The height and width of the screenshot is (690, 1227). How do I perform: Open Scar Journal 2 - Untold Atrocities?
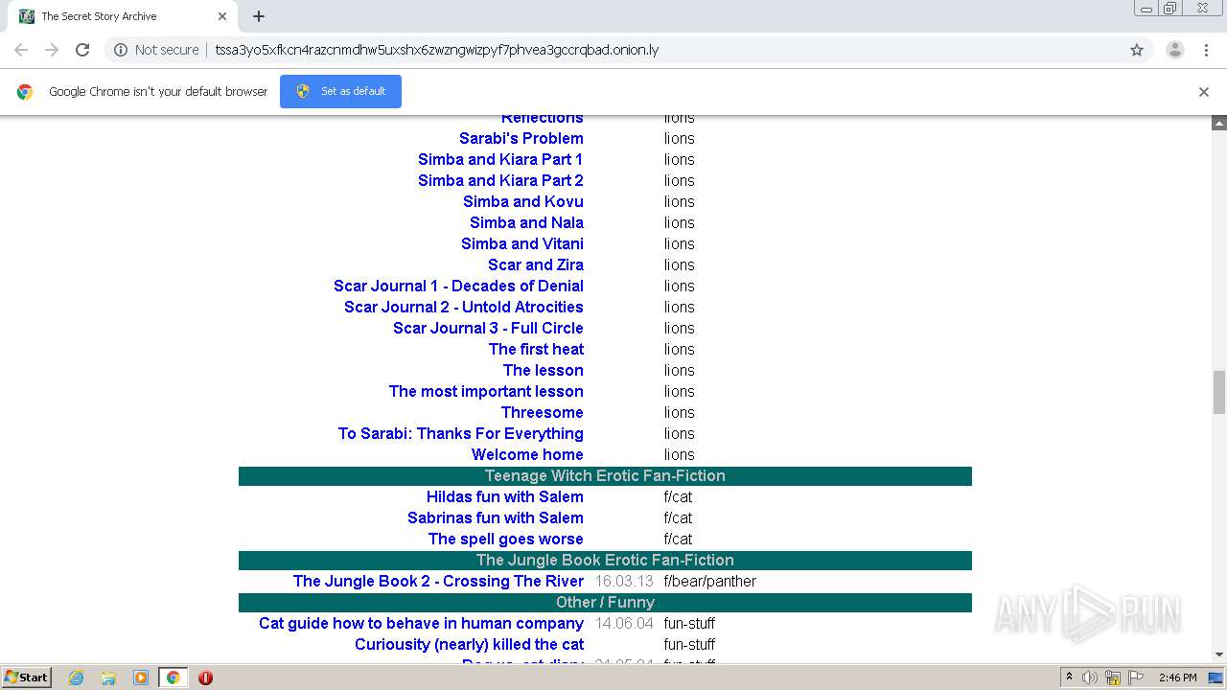pos(464,307)
